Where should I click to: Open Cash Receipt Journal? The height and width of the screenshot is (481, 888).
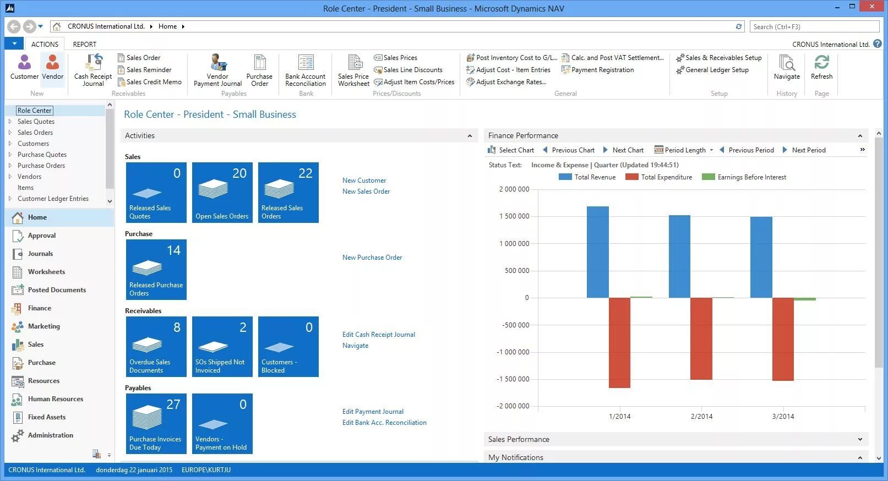(93, 70)
